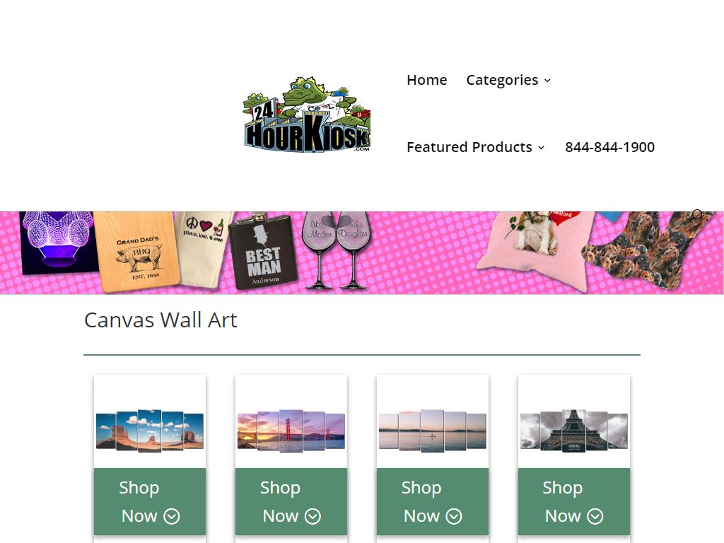Click circled arrow icon on Monument Valley button
The height and width of the screenshot is (543, 724).
click(x=172, y=516)
